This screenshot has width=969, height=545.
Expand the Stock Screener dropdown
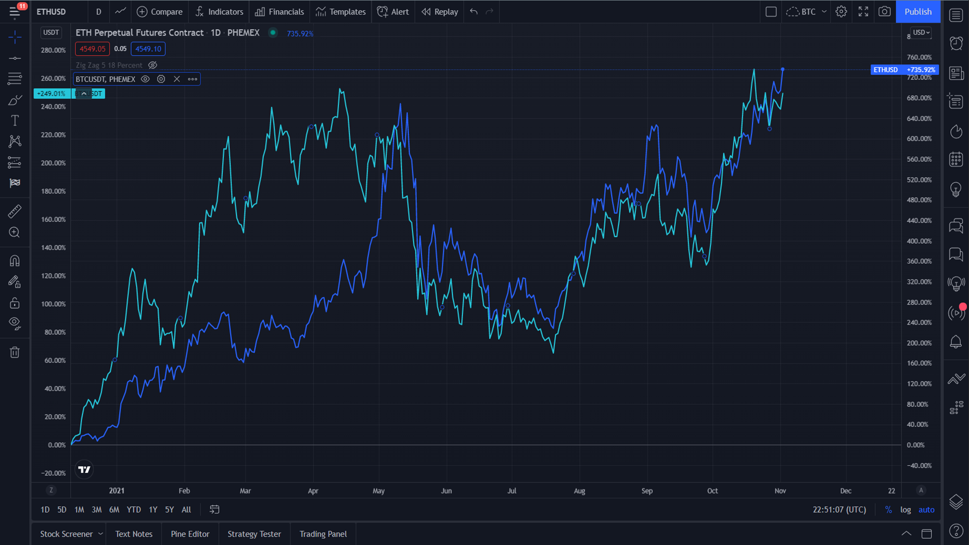(x=101, y=533)
